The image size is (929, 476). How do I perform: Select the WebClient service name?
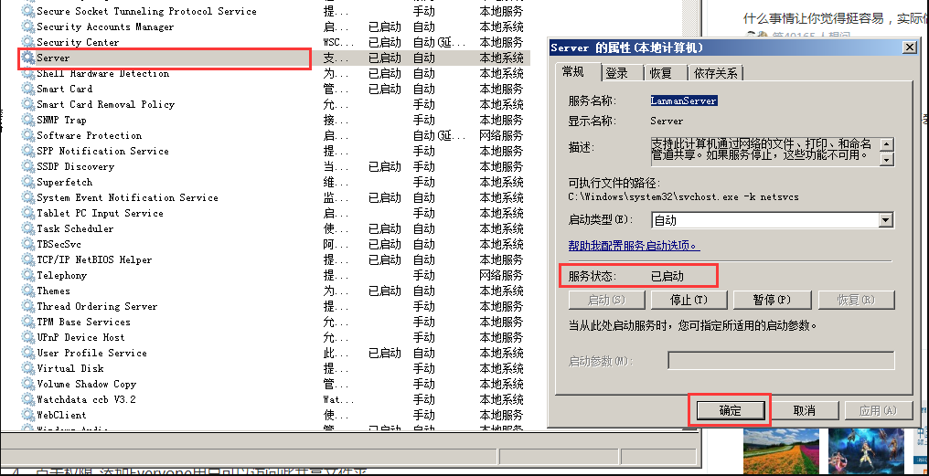tap(61, 415)
